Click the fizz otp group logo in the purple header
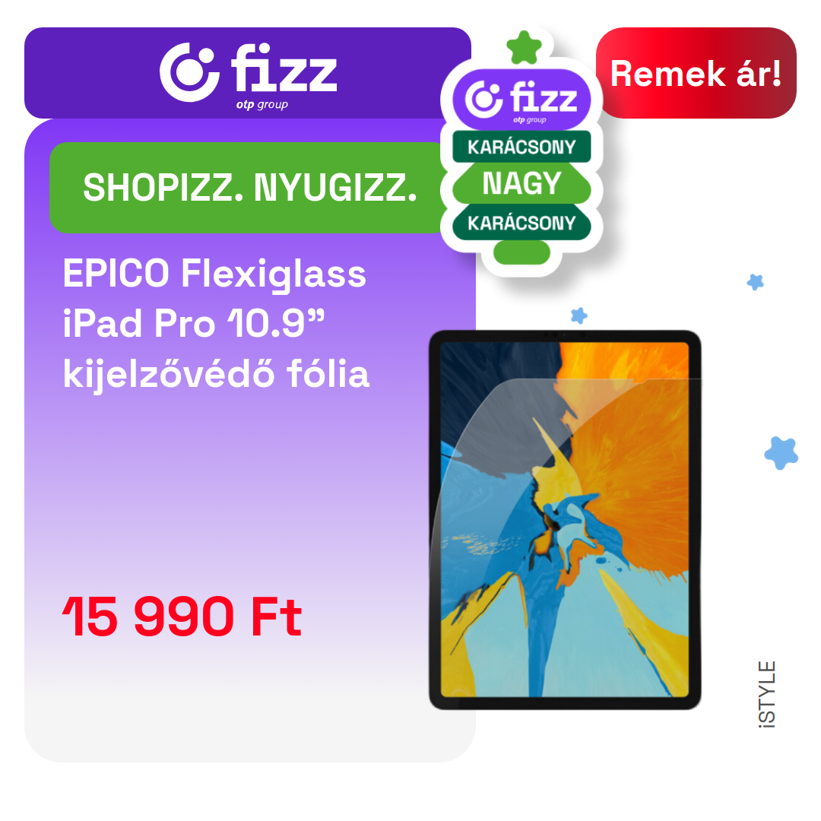 [248, 76]
